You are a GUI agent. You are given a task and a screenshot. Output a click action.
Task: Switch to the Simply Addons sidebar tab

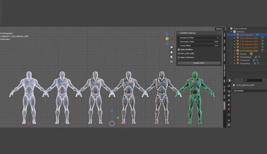coord(225,70)
